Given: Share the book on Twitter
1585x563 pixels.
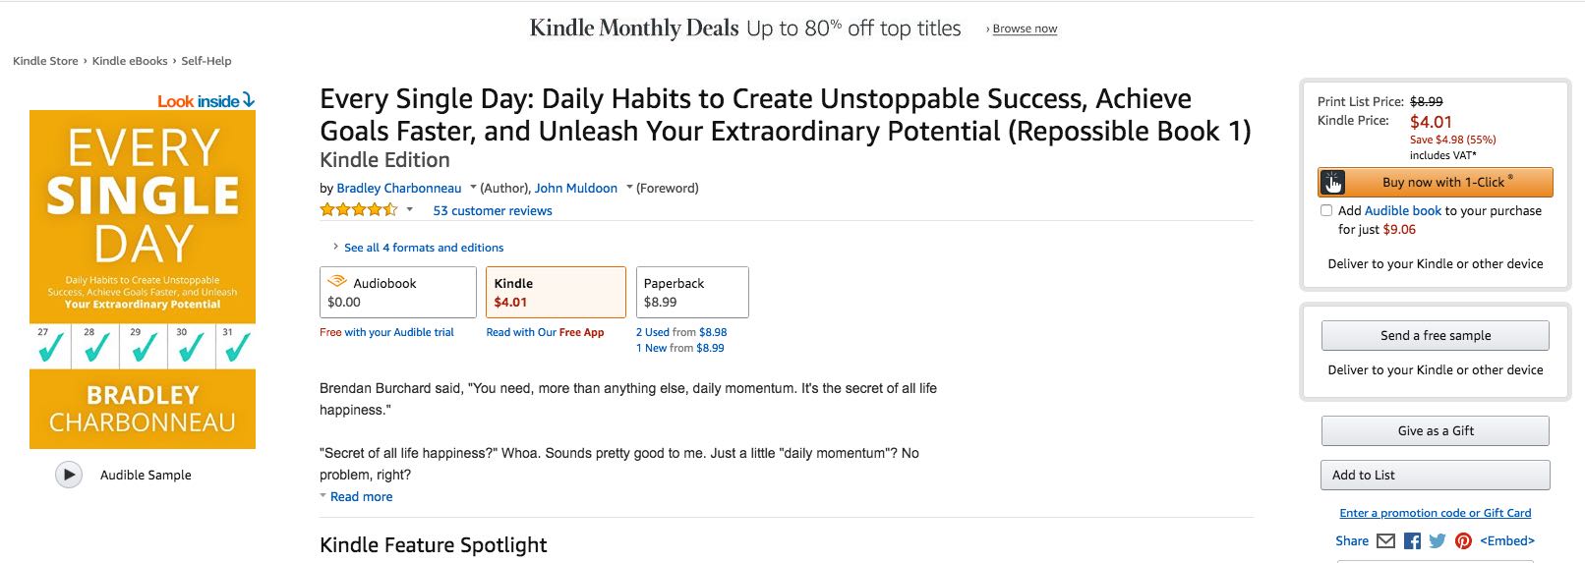Looking at the screenshot, I should click(1438, 540).
